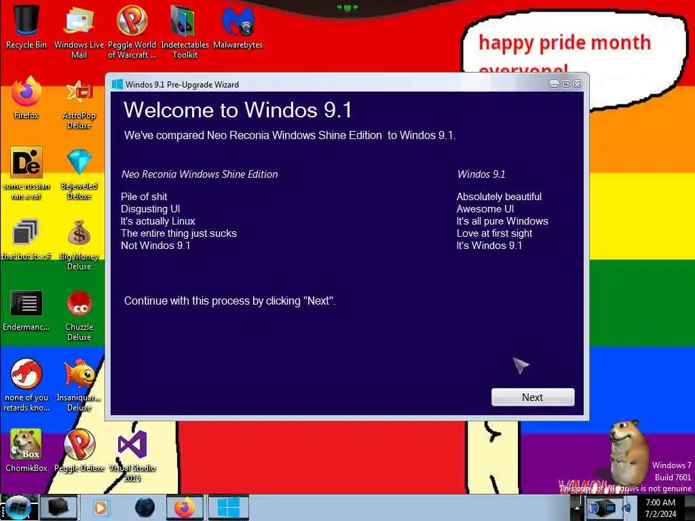The width and height of the screenshot is (695, 521).
Task: Select the Chuzzle Deluxe desktop icon
Action: (x=79, y=315)
